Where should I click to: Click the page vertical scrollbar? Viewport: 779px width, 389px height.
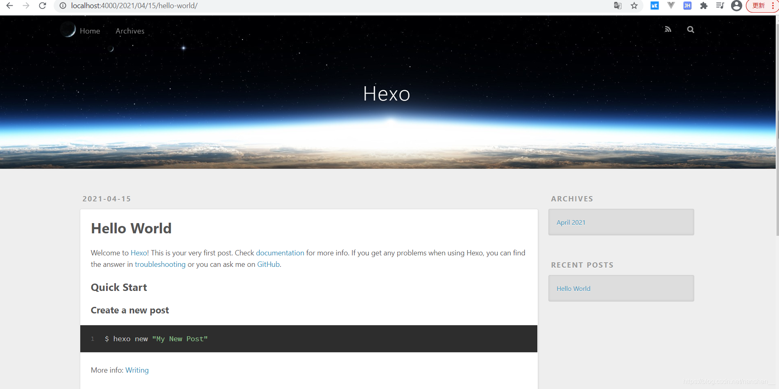tap(777, 131)
